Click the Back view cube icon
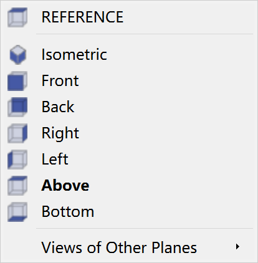The image size is (258, 263). 17,107
